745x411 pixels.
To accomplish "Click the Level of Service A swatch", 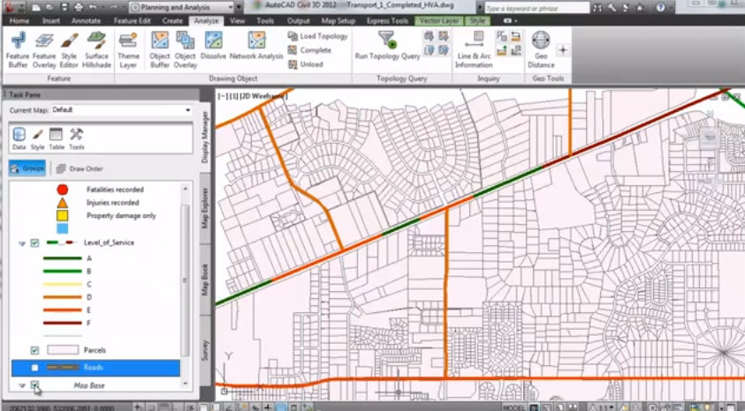I will pyautogui.click(x=62, y=258).
